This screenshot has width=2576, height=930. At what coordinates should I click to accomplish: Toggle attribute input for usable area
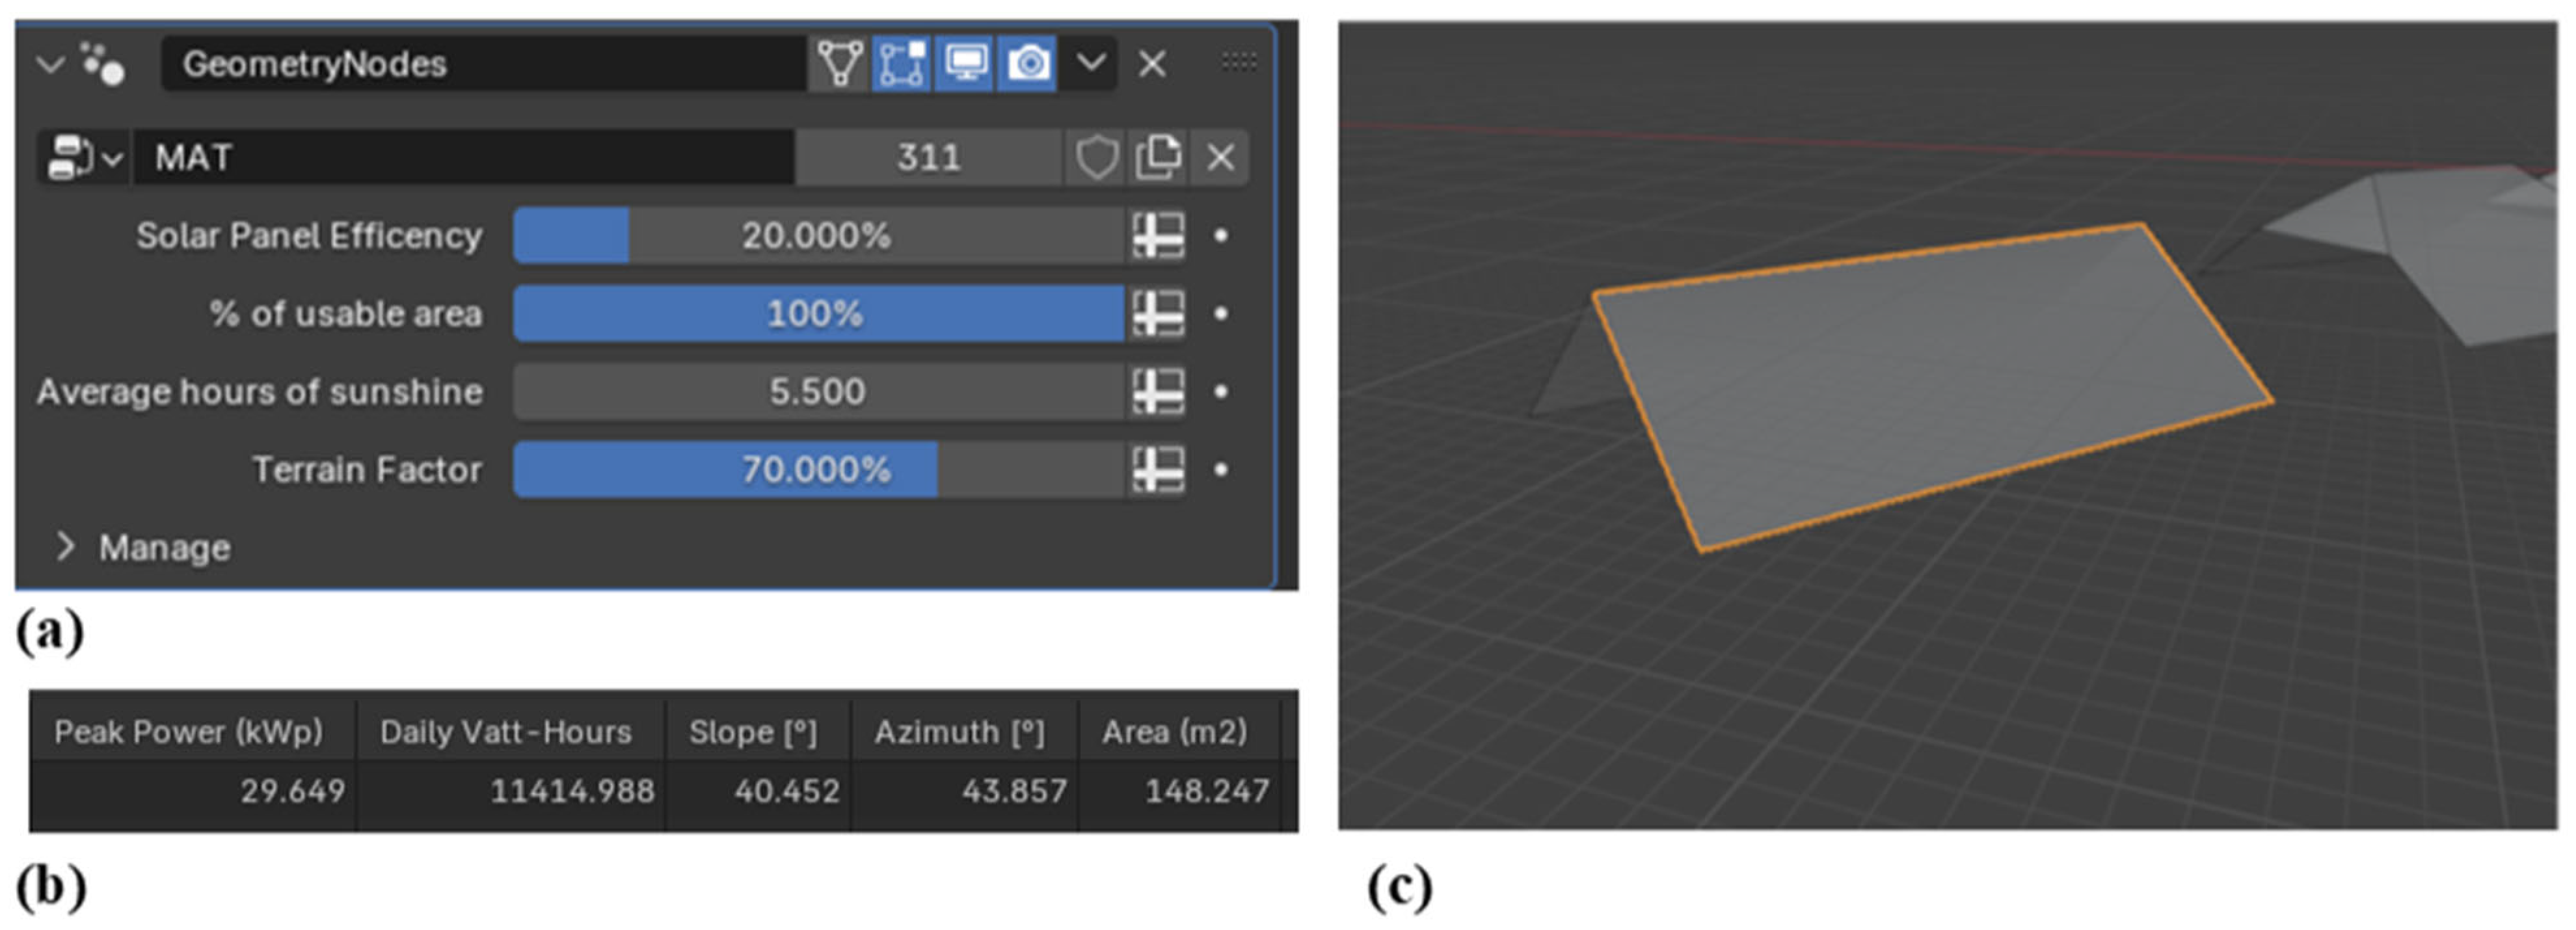tap(1158, 314)
